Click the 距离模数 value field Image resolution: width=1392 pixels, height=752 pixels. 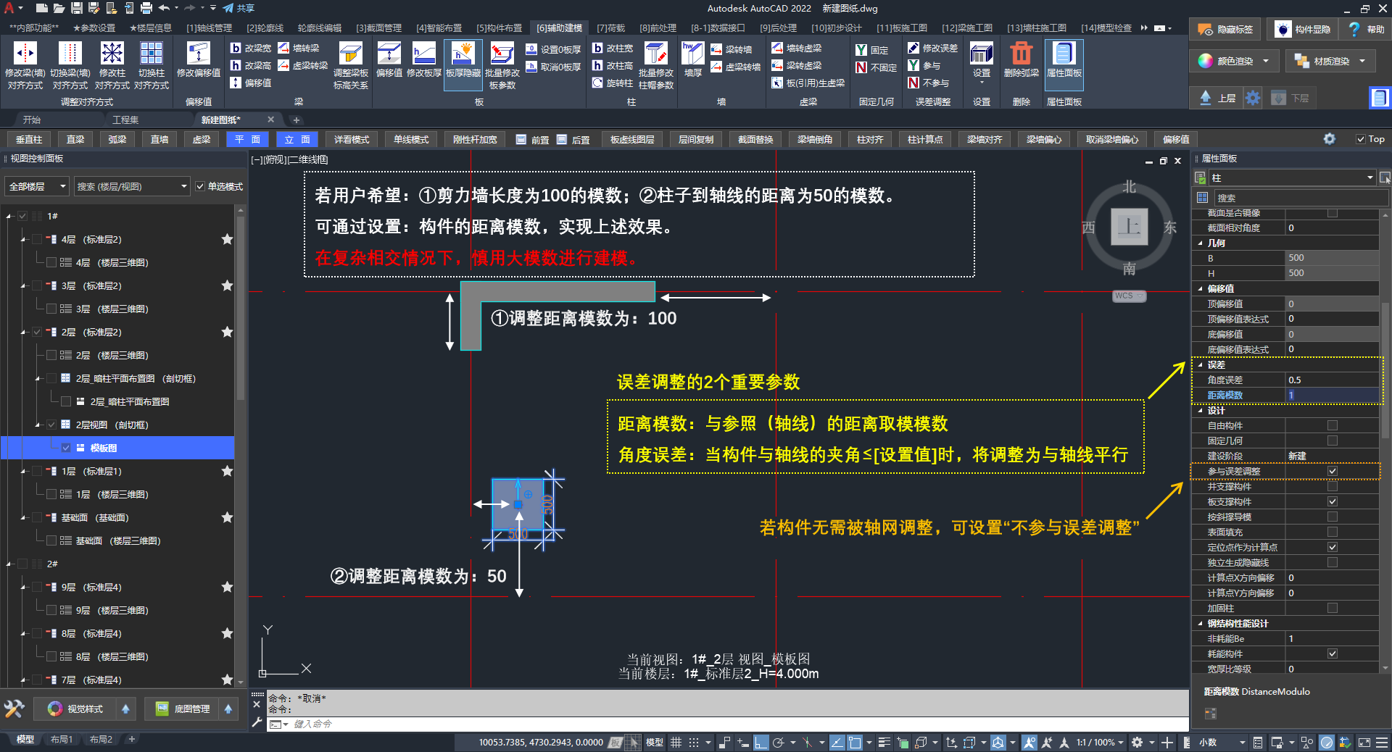pyautogui.click(x=1331, y=396)
